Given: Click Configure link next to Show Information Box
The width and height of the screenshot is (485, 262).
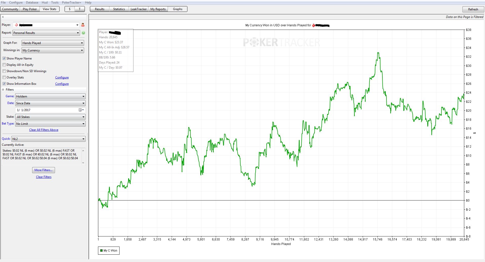Looking at the screenshot, I should [x=62, y=84].
